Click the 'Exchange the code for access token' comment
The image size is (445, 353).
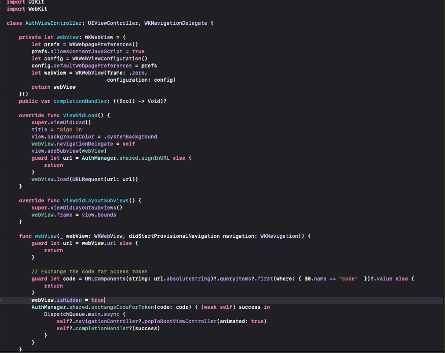pyautogui.click(x=90, y=271)
